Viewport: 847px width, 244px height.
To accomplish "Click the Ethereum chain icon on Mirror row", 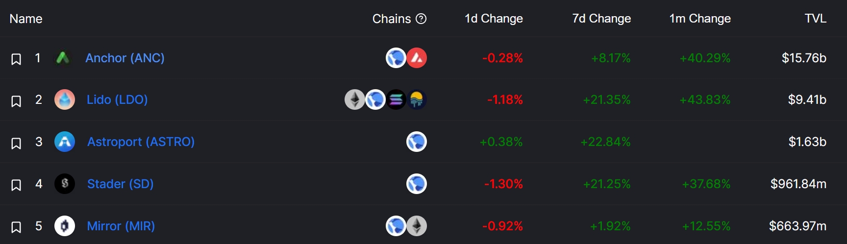I will tap(417, 226).
